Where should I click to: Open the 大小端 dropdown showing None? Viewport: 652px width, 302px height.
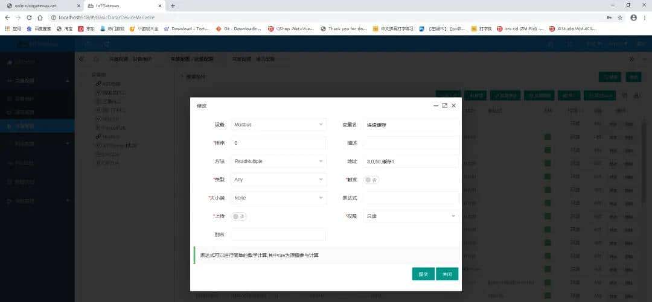coord(278,198)
